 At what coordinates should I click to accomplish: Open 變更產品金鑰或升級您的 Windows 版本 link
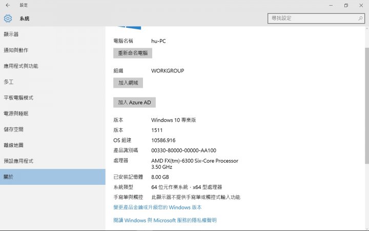point(157,207)
